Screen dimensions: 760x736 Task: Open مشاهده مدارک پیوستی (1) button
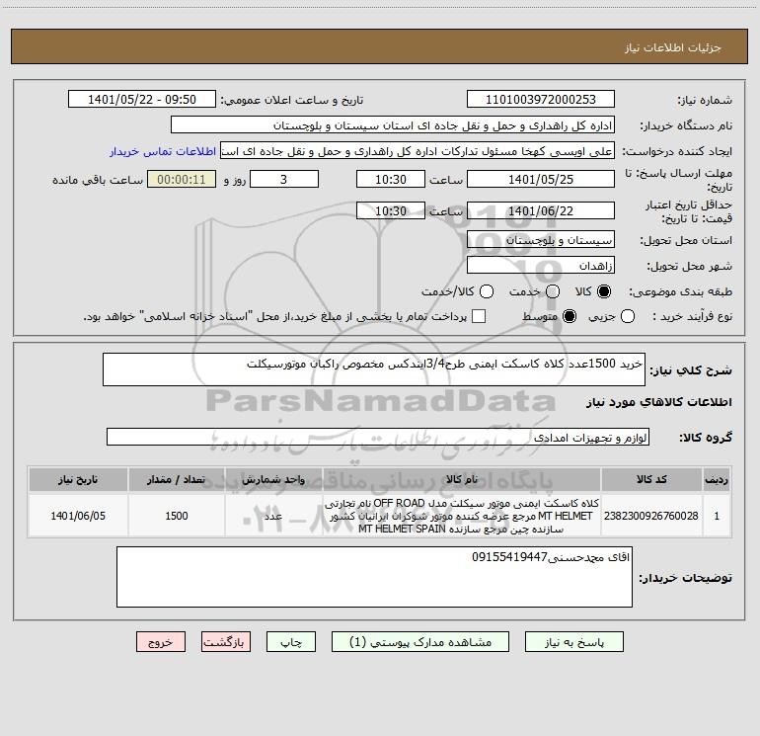pyautogui.click(x=420, y=642)
